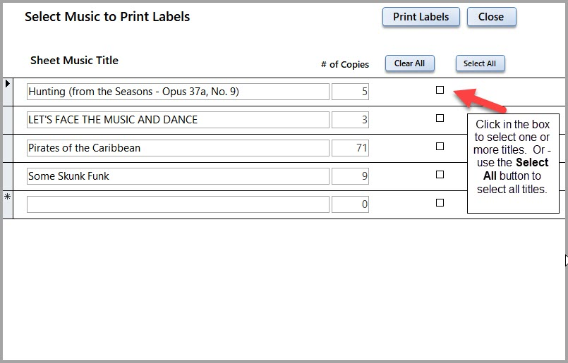Click the Select All button
Viewport: 568px width, 363px height.
pyautogui.click(x=480, y=63)
